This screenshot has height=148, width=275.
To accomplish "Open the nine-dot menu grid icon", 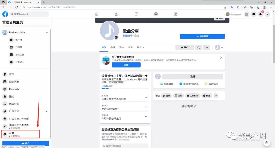I will [x=247, y=14].
